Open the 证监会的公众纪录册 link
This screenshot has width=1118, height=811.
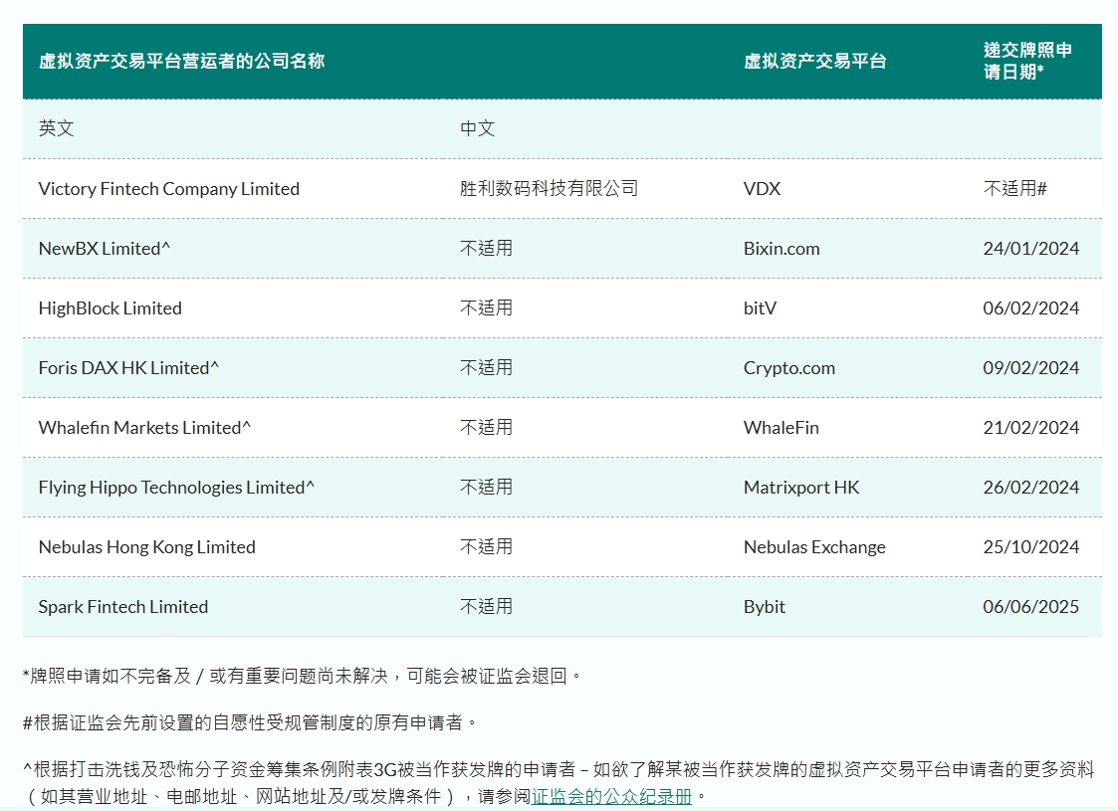(x=611, y=796)
